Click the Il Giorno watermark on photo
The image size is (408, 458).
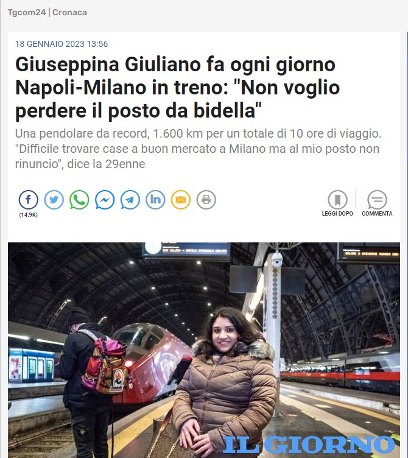coord(309,445)
